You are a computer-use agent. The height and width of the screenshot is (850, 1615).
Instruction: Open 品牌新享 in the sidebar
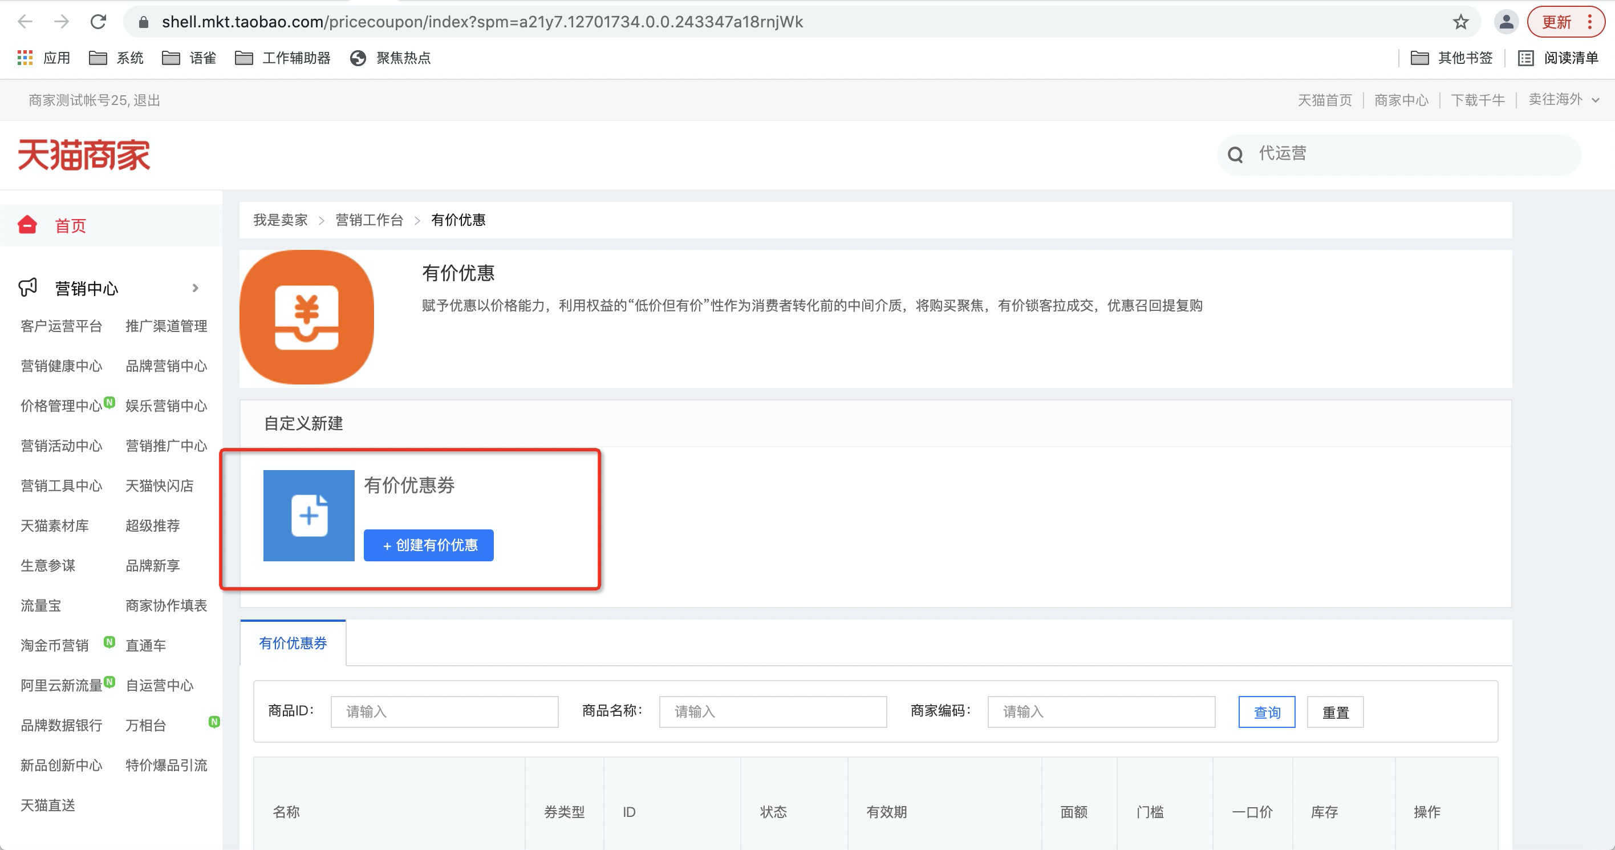click(x=152, y=566)
